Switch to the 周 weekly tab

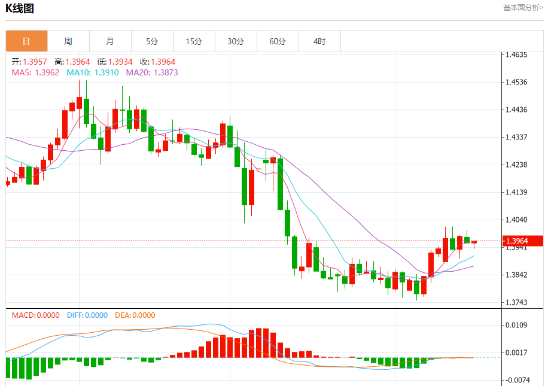click(x=68, y=41)
